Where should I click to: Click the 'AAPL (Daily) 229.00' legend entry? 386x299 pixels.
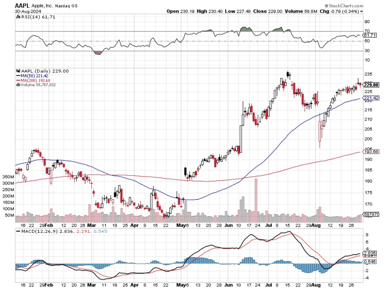point(45,71)
